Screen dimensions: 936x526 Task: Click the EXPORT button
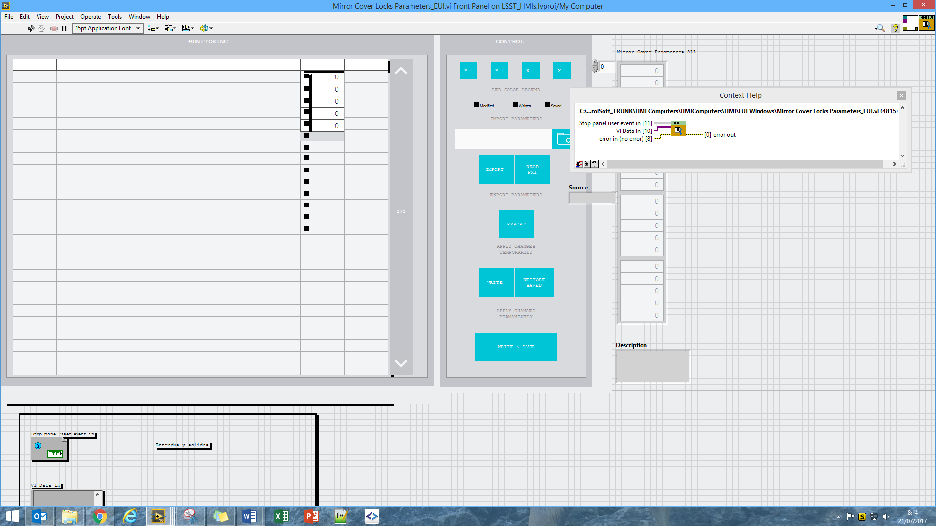(516, 224)
